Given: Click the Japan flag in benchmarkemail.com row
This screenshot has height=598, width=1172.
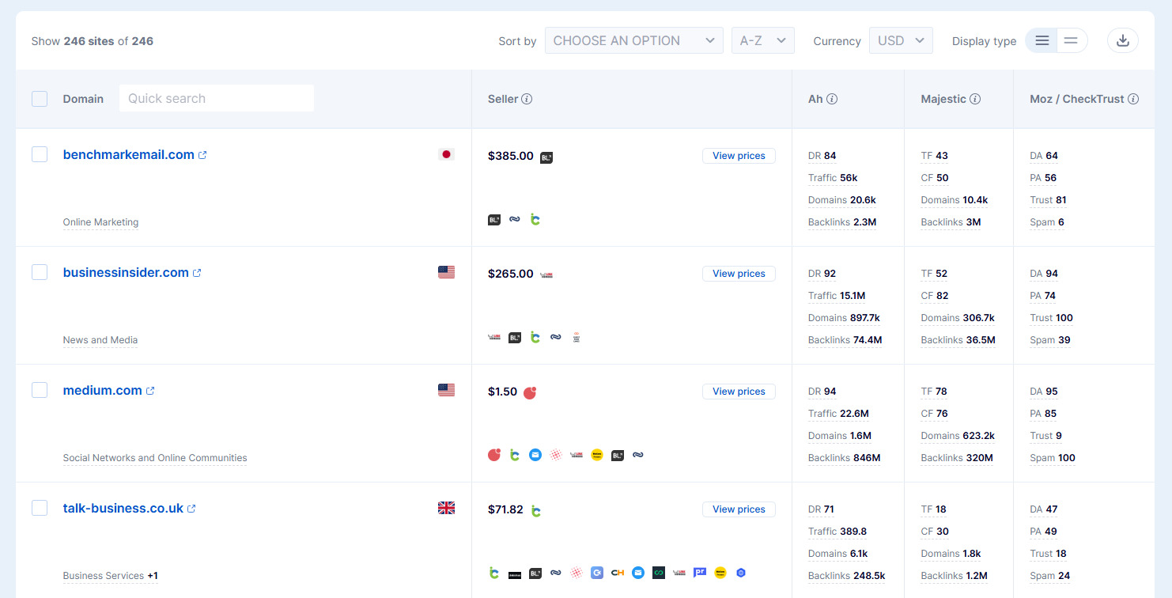Looking at the screenshot, I should click(x=446, y=154).
